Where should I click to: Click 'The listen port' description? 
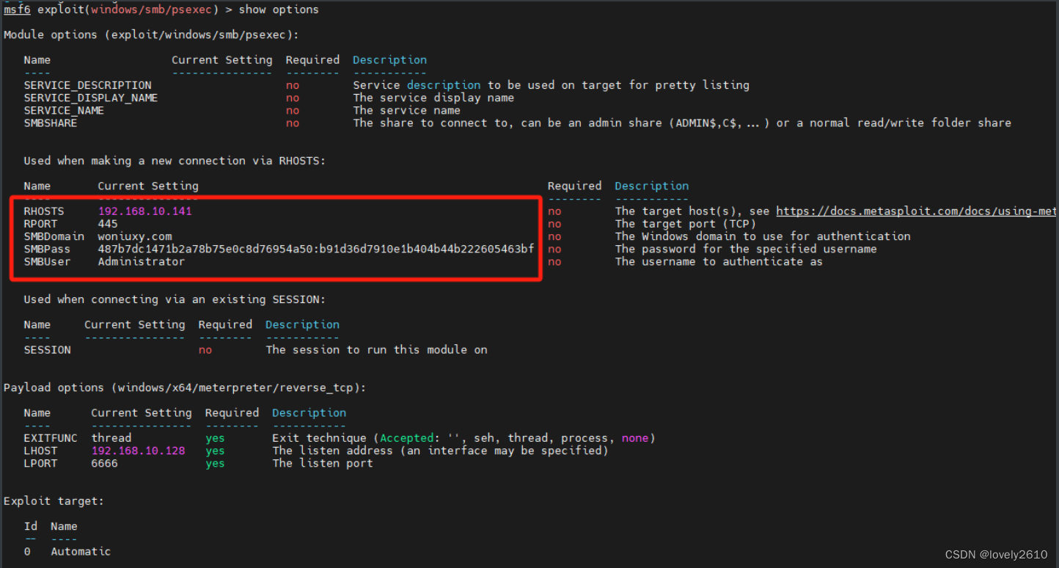click(x=323, y=463)
